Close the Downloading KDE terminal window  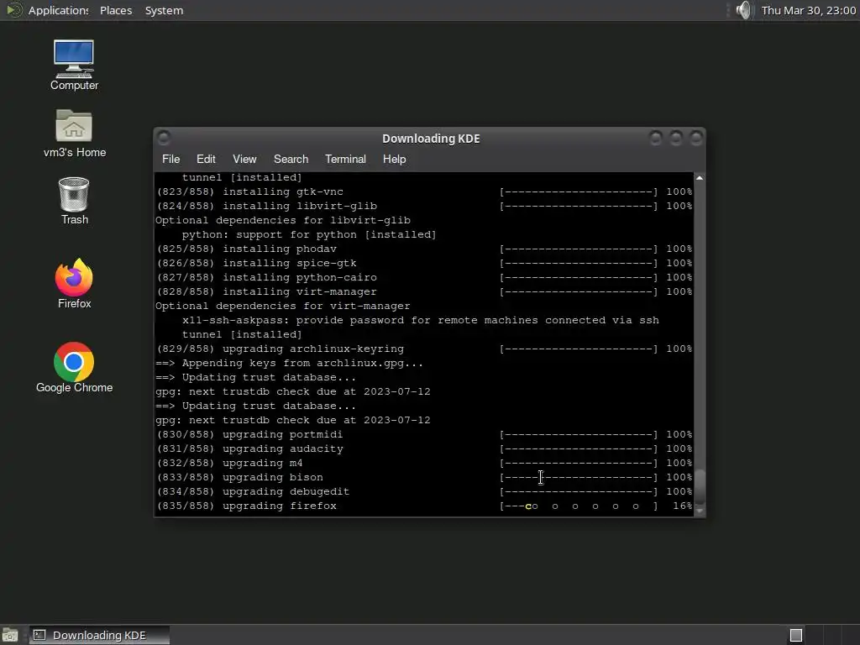(696, 138)
